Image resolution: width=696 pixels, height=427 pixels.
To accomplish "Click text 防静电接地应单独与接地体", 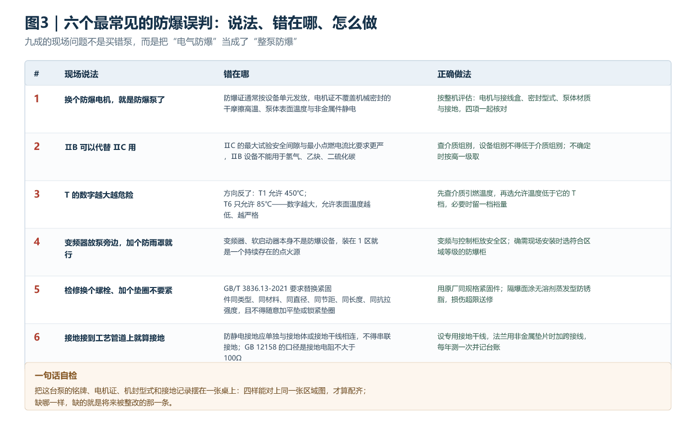I will coord(307,347).
